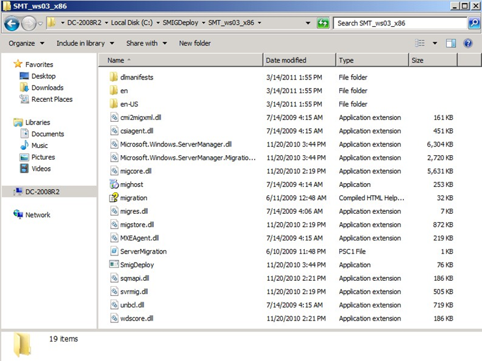Image resolution: width=482 pixels, height=361 pixels.
Task: Expand dropdown arrow after SMIGDeploy breadcrumb
Action: (203, 23)
